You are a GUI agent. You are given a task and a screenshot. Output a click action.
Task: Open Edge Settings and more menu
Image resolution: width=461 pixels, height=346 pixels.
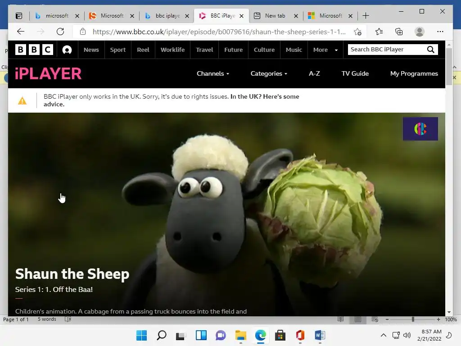(440, 32)
